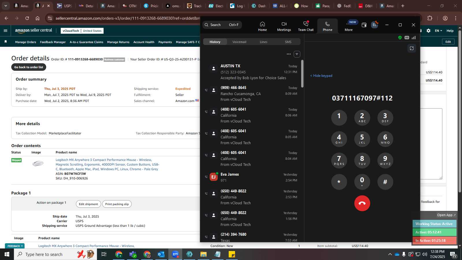Click Help in Seller Central
The image size is (462, 260).
click(x=450, y=31)
